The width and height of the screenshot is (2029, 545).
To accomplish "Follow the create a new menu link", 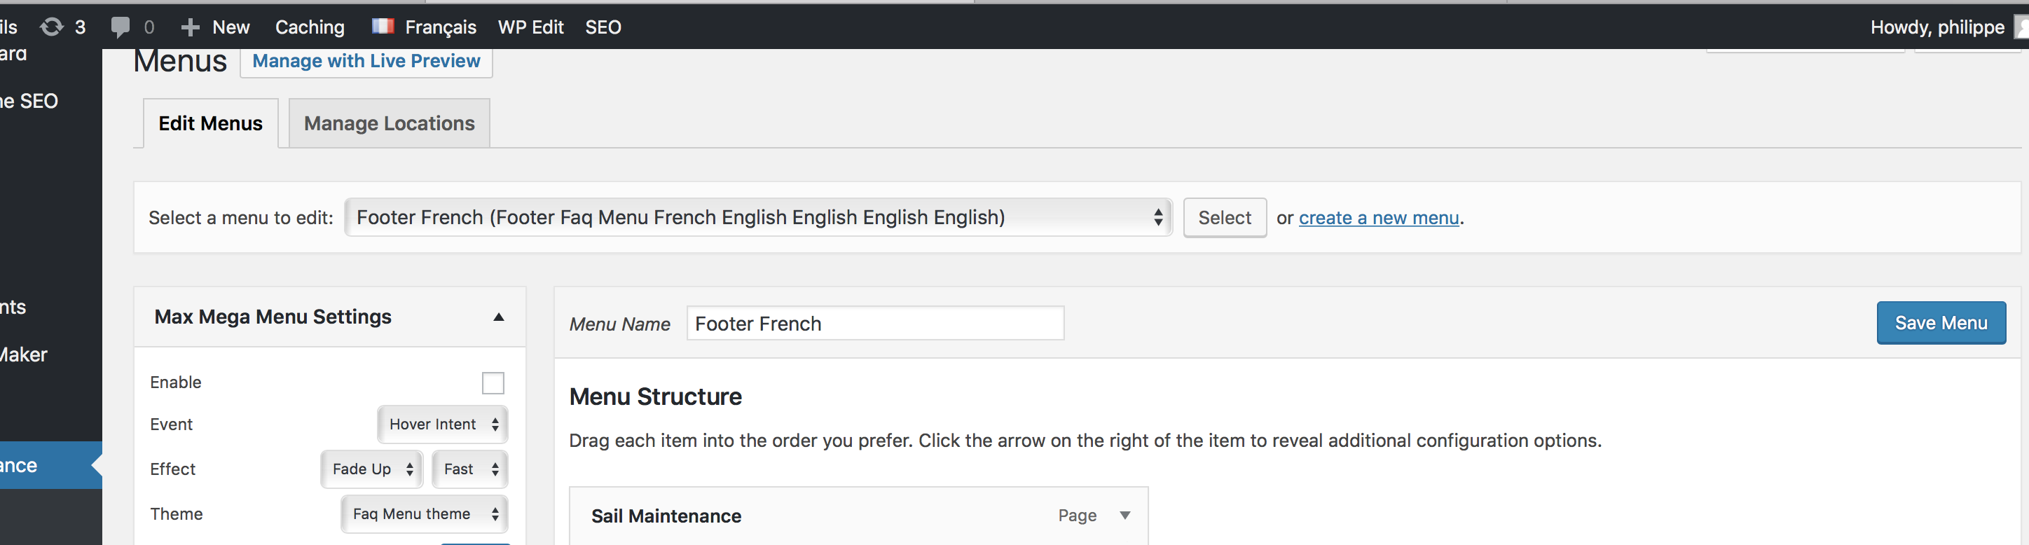I will [x=1380, y=218].
